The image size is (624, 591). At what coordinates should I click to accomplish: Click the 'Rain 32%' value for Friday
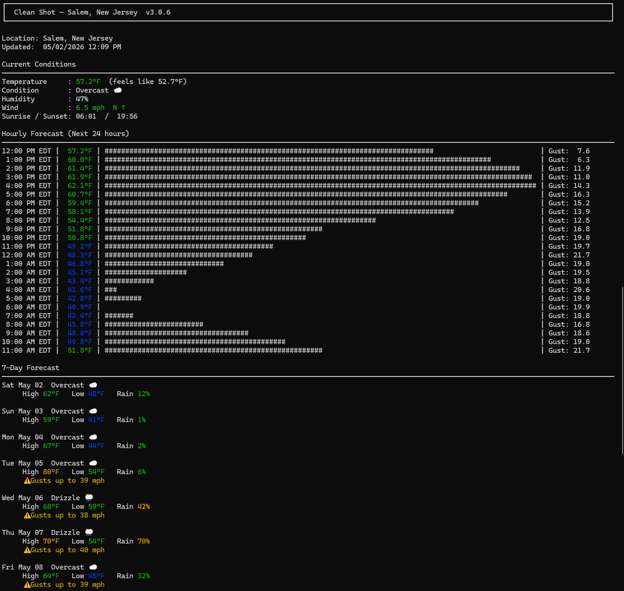[x=133, y=576]
